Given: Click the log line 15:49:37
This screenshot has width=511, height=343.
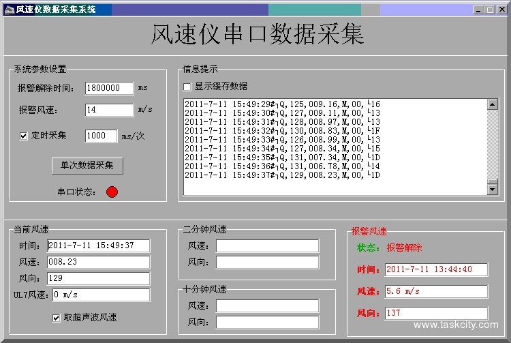Looking at the screenshot, I should (282, 175).
